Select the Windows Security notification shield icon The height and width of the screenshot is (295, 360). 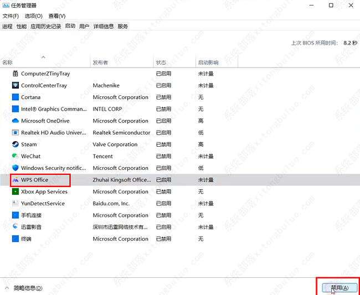pos(16,168)
